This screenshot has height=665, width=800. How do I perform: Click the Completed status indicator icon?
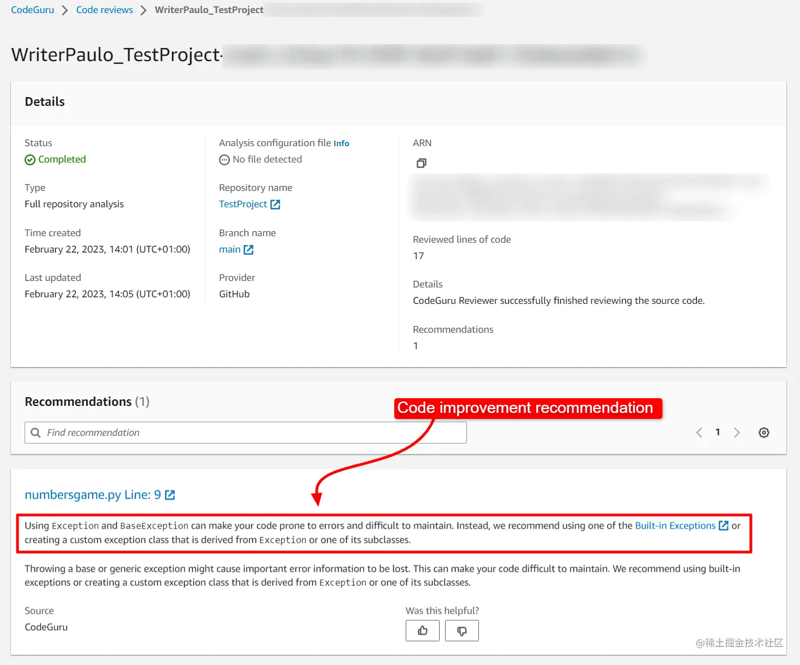pos(30,160)
